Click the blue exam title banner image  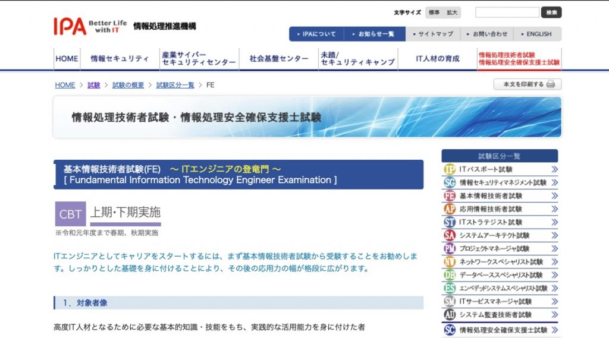307,117
